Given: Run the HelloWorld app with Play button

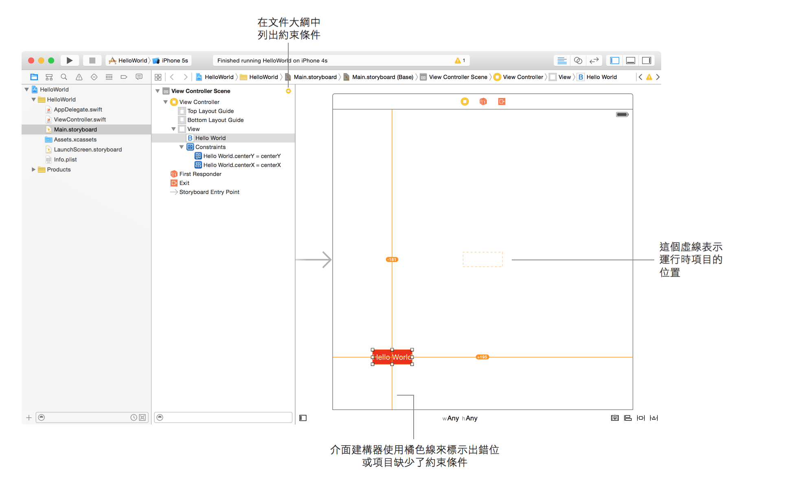Looking at the screenshot, I should (70, 60).
